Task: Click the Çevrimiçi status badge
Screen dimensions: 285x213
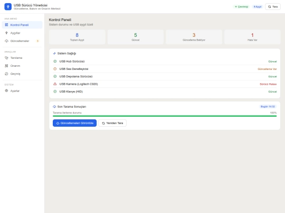Action: 241,7
